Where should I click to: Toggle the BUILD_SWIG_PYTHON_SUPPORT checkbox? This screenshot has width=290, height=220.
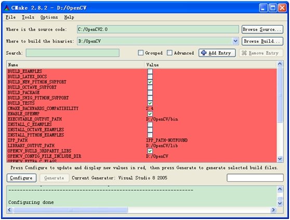pos(150,98)
